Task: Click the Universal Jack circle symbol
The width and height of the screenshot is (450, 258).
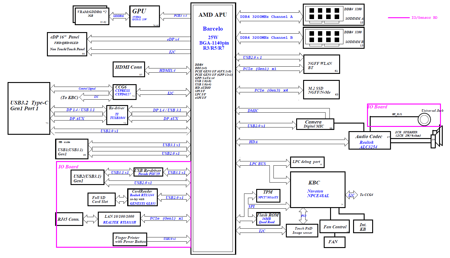Action: (424, 120)
